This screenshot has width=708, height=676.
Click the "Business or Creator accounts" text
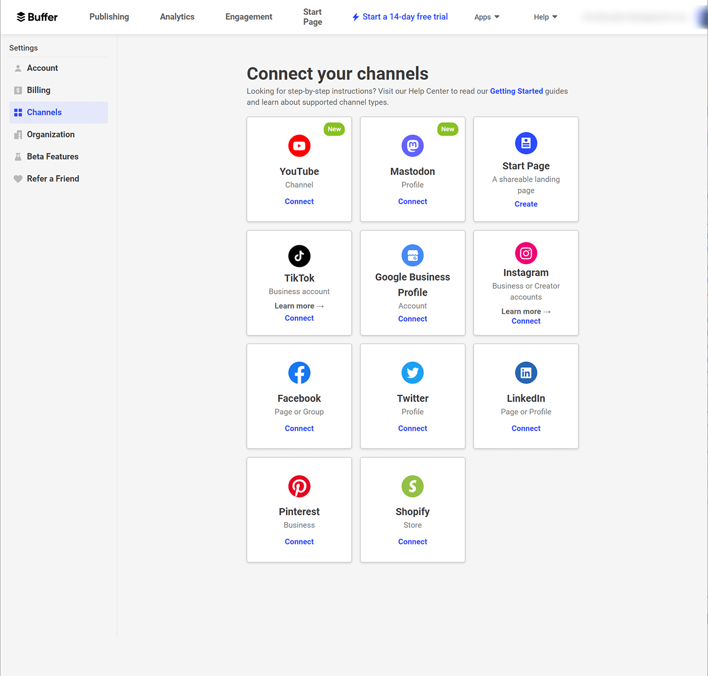click(x=526, y=291)
